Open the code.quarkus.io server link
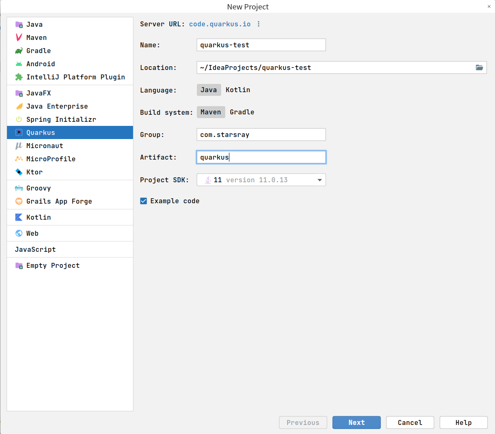The image size is (495, 434). 220,24
